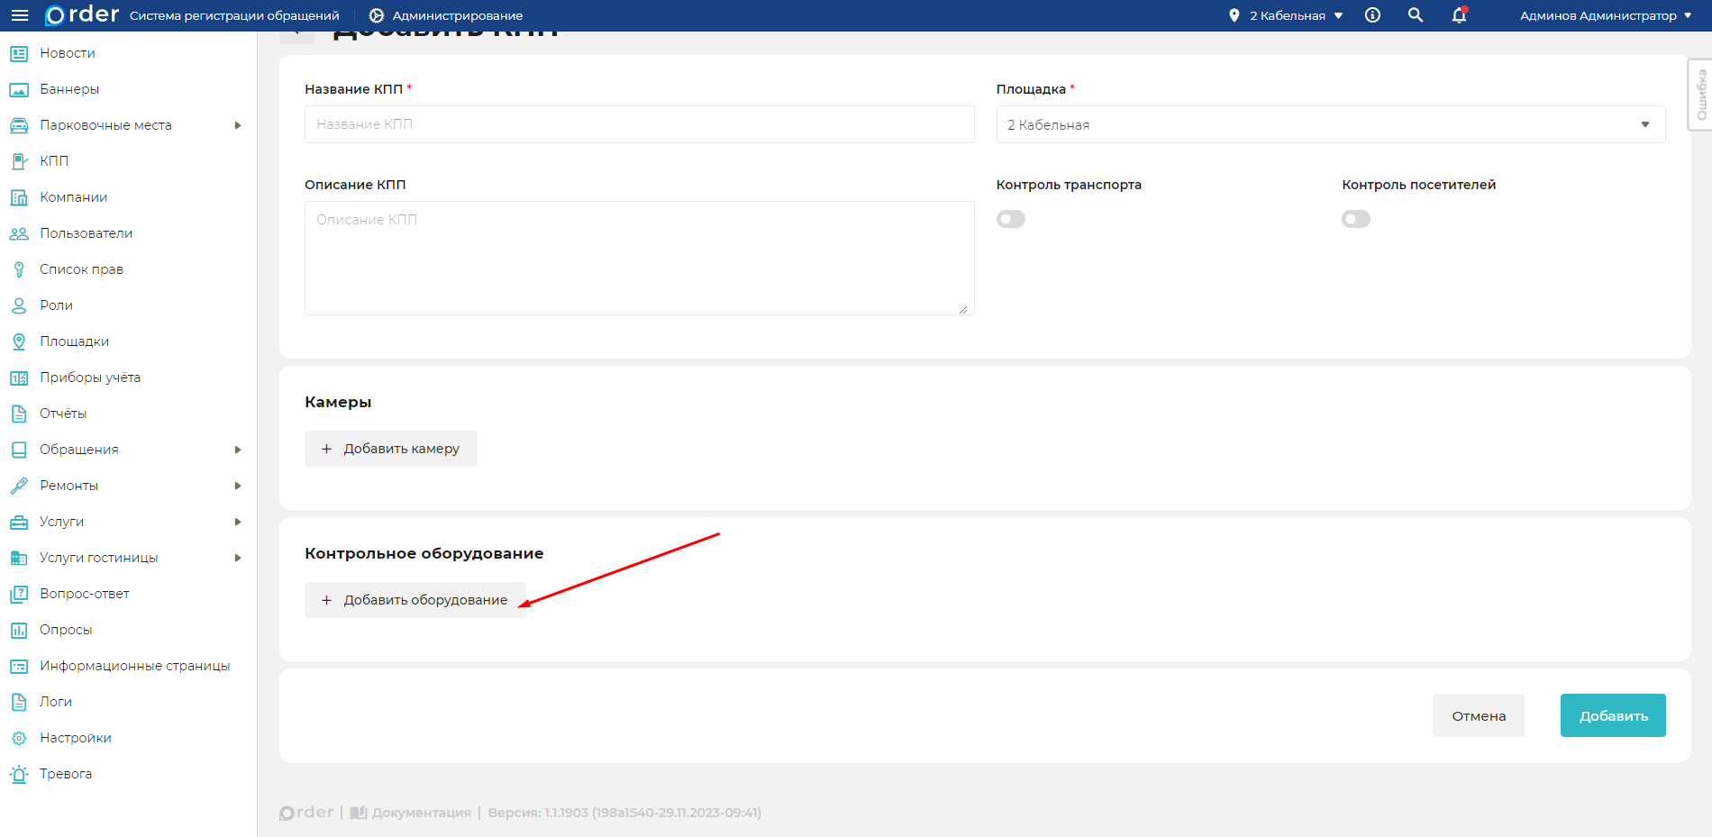
Task: Open the Пользователи menu item
Action: tap(86, 233)
